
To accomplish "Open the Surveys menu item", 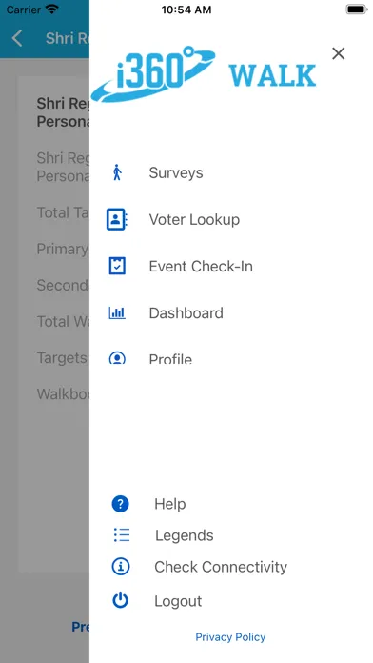I will [x=176, y=173].
